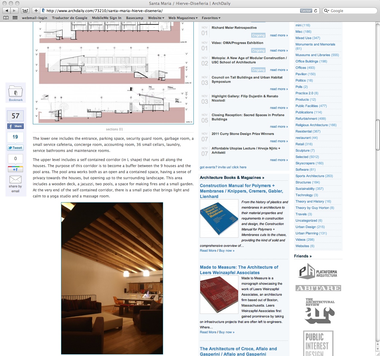Image resolution: width=380 pixels, height=356 pixels.
Task: Go forward with the browser forward arrow
Action: (x=14, y=11)
